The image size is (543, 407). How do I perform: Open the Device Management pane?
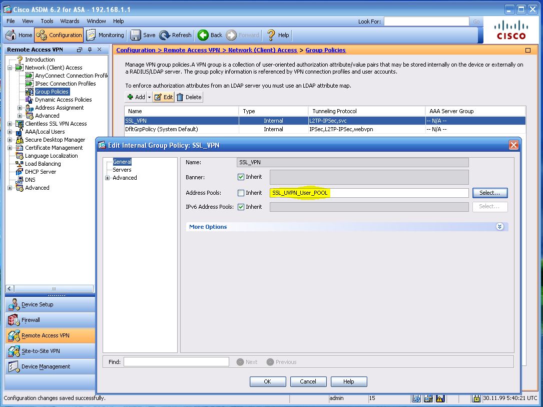click(x=50, y=366)
